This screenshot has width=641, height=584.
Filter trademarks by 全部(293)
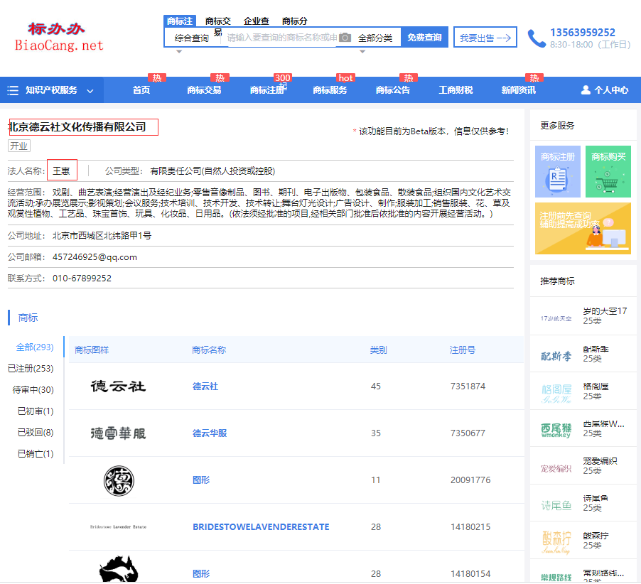click(x=35, y=347)
